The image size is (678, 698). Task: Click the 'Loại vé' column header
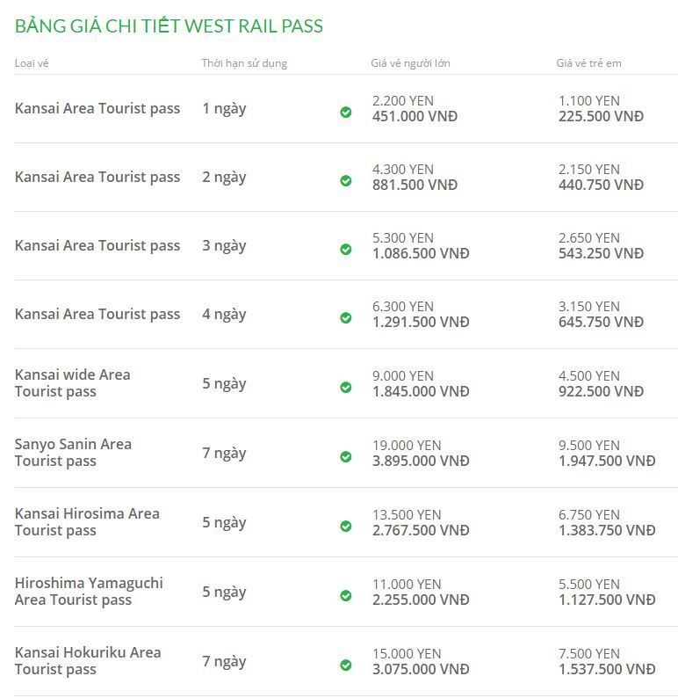(32, 63)
